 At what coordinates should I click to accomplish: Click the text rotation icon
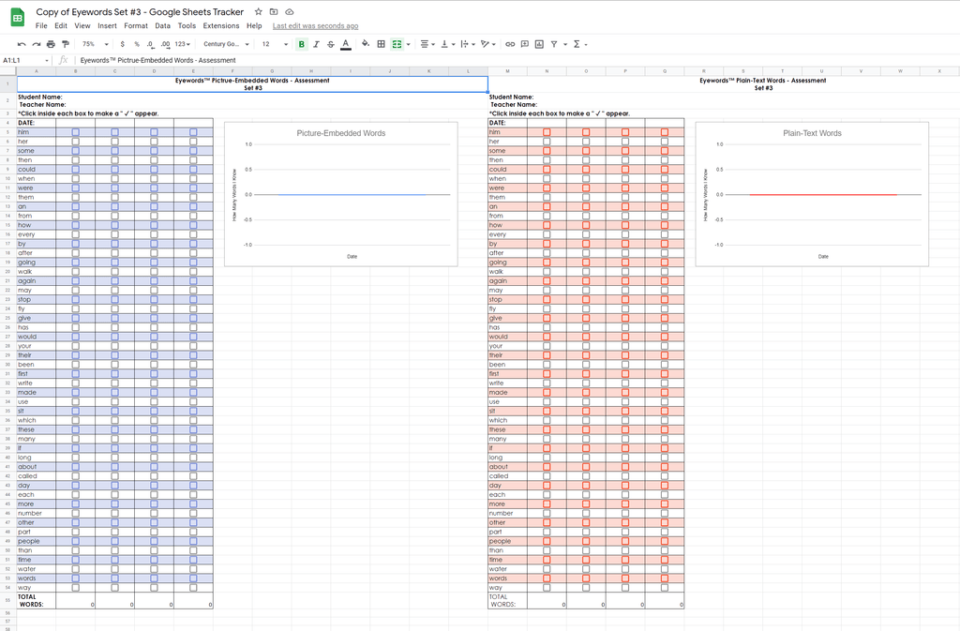click(486, 44)
